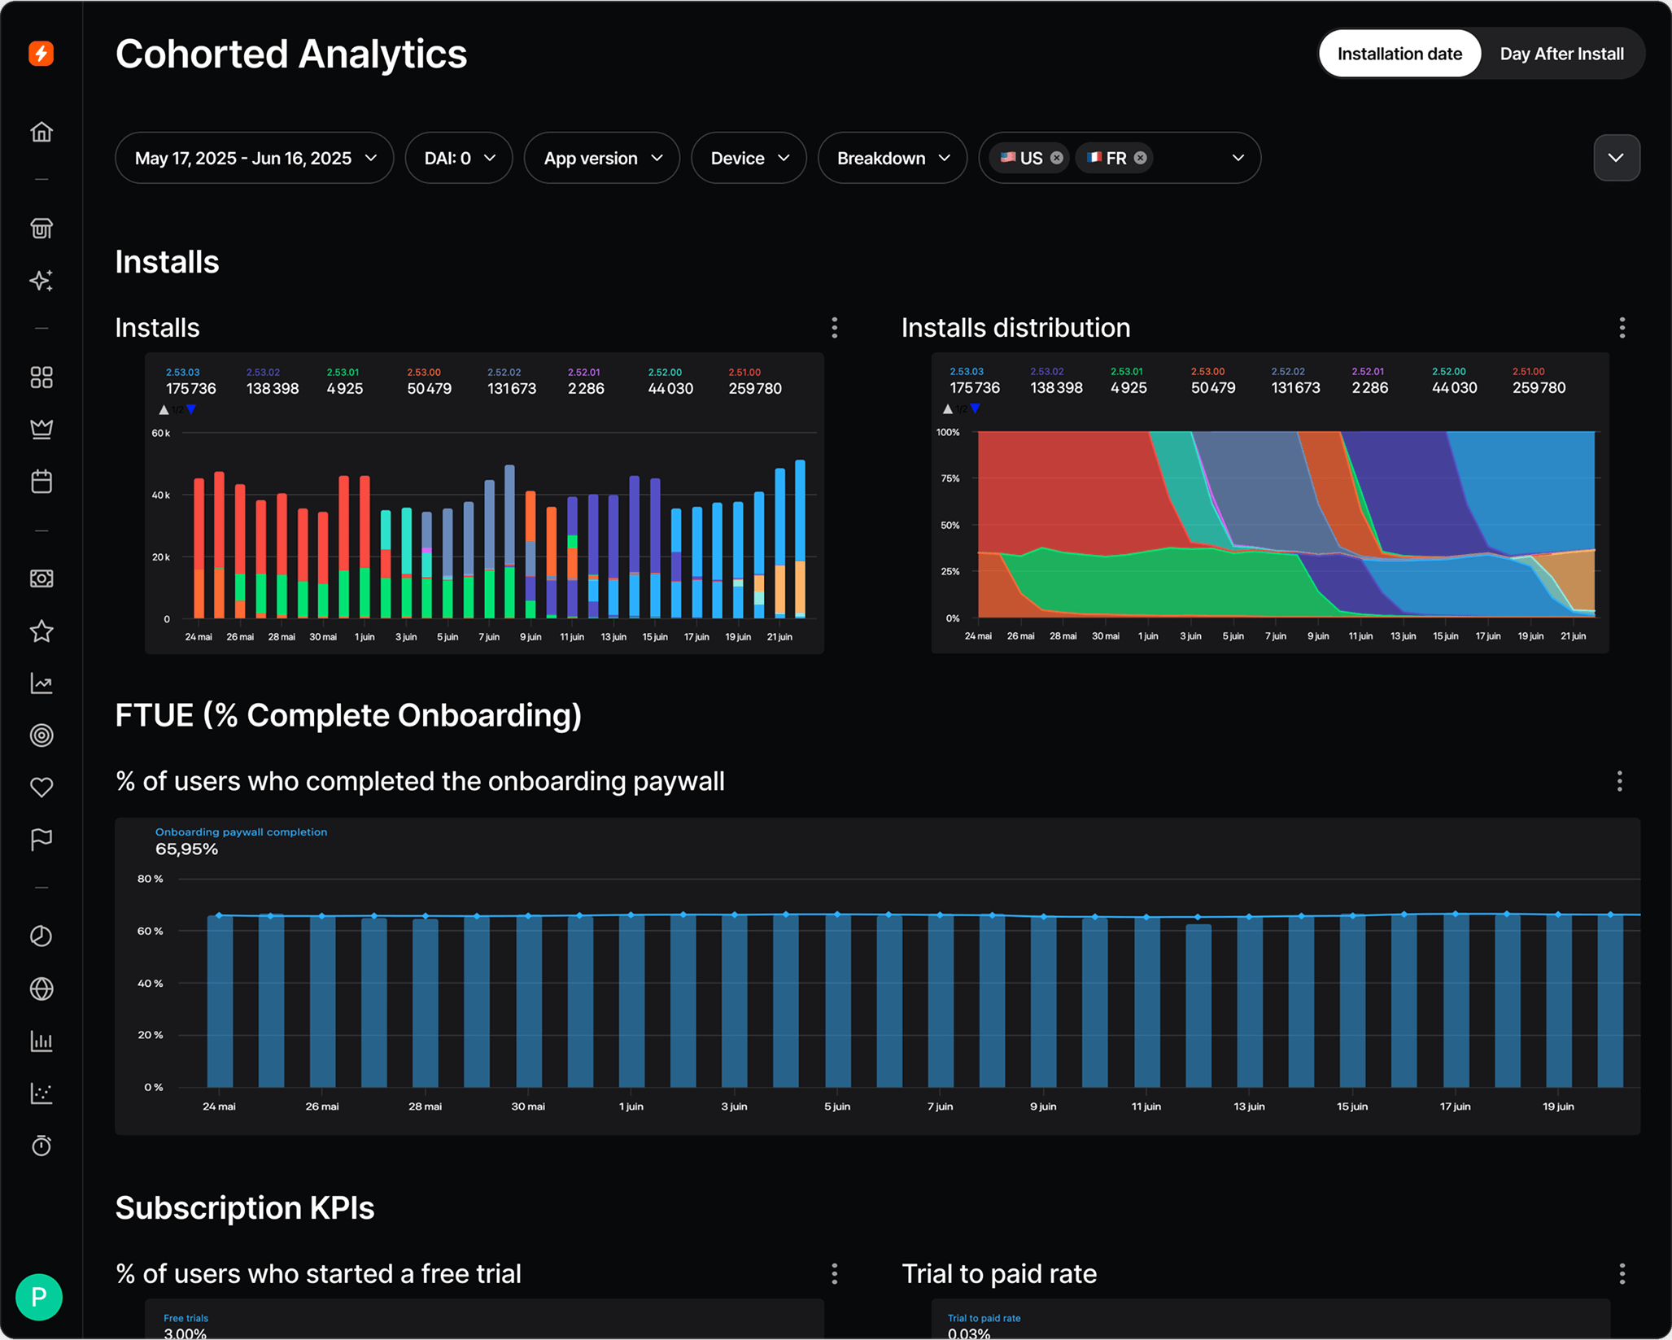Click the date range May 17 - Jun 16 selector
The image size is (1672, 1340).
coord(254,158)
